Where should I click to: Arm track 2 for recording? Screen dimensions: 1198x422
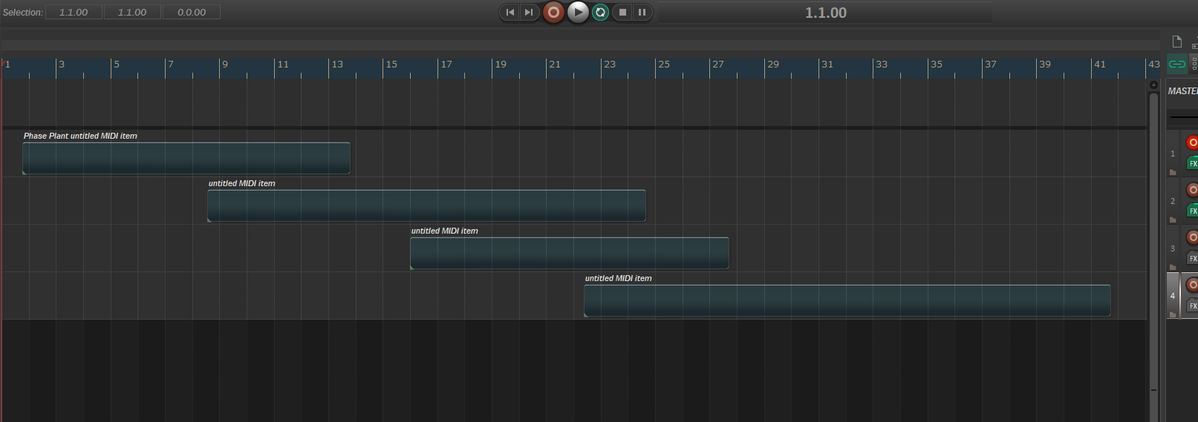[x=1192, y=190]
